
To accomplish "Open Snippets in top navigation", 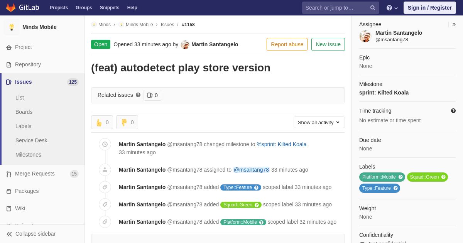I will [110, 8].
